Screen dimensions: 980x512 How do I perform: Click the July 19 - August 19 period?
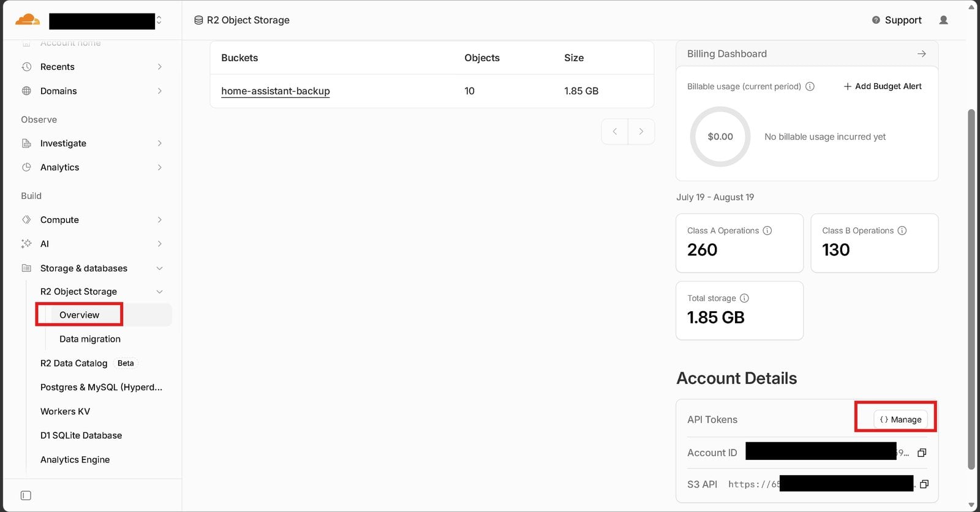715,197
